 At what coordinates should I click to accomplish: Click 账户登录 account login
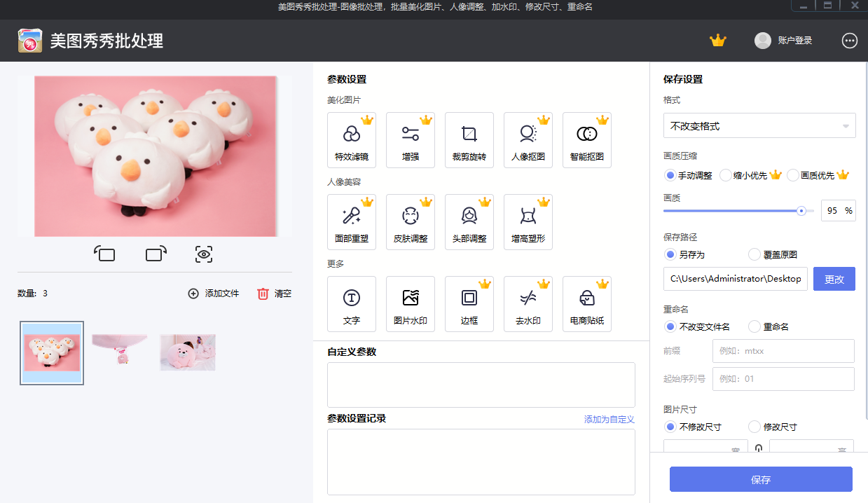tap(795, 41)
